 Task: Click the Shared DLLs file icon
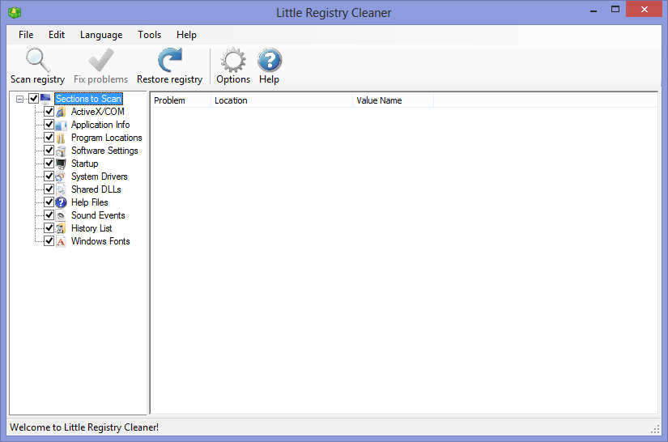[61, 189]
